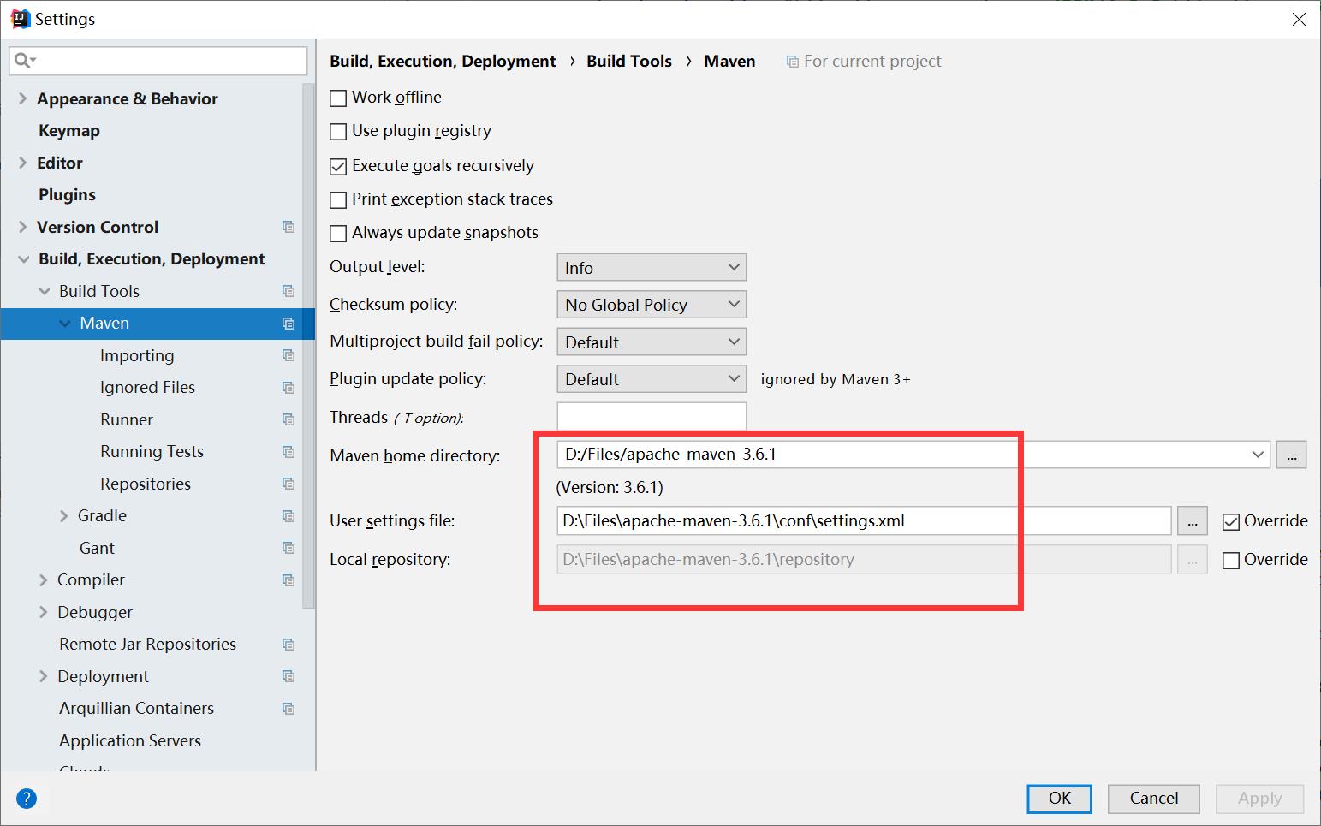This screenshot has width=1321, height=826.
Task: Click the project-level icon next to Runner
Action: coord(288,419)
